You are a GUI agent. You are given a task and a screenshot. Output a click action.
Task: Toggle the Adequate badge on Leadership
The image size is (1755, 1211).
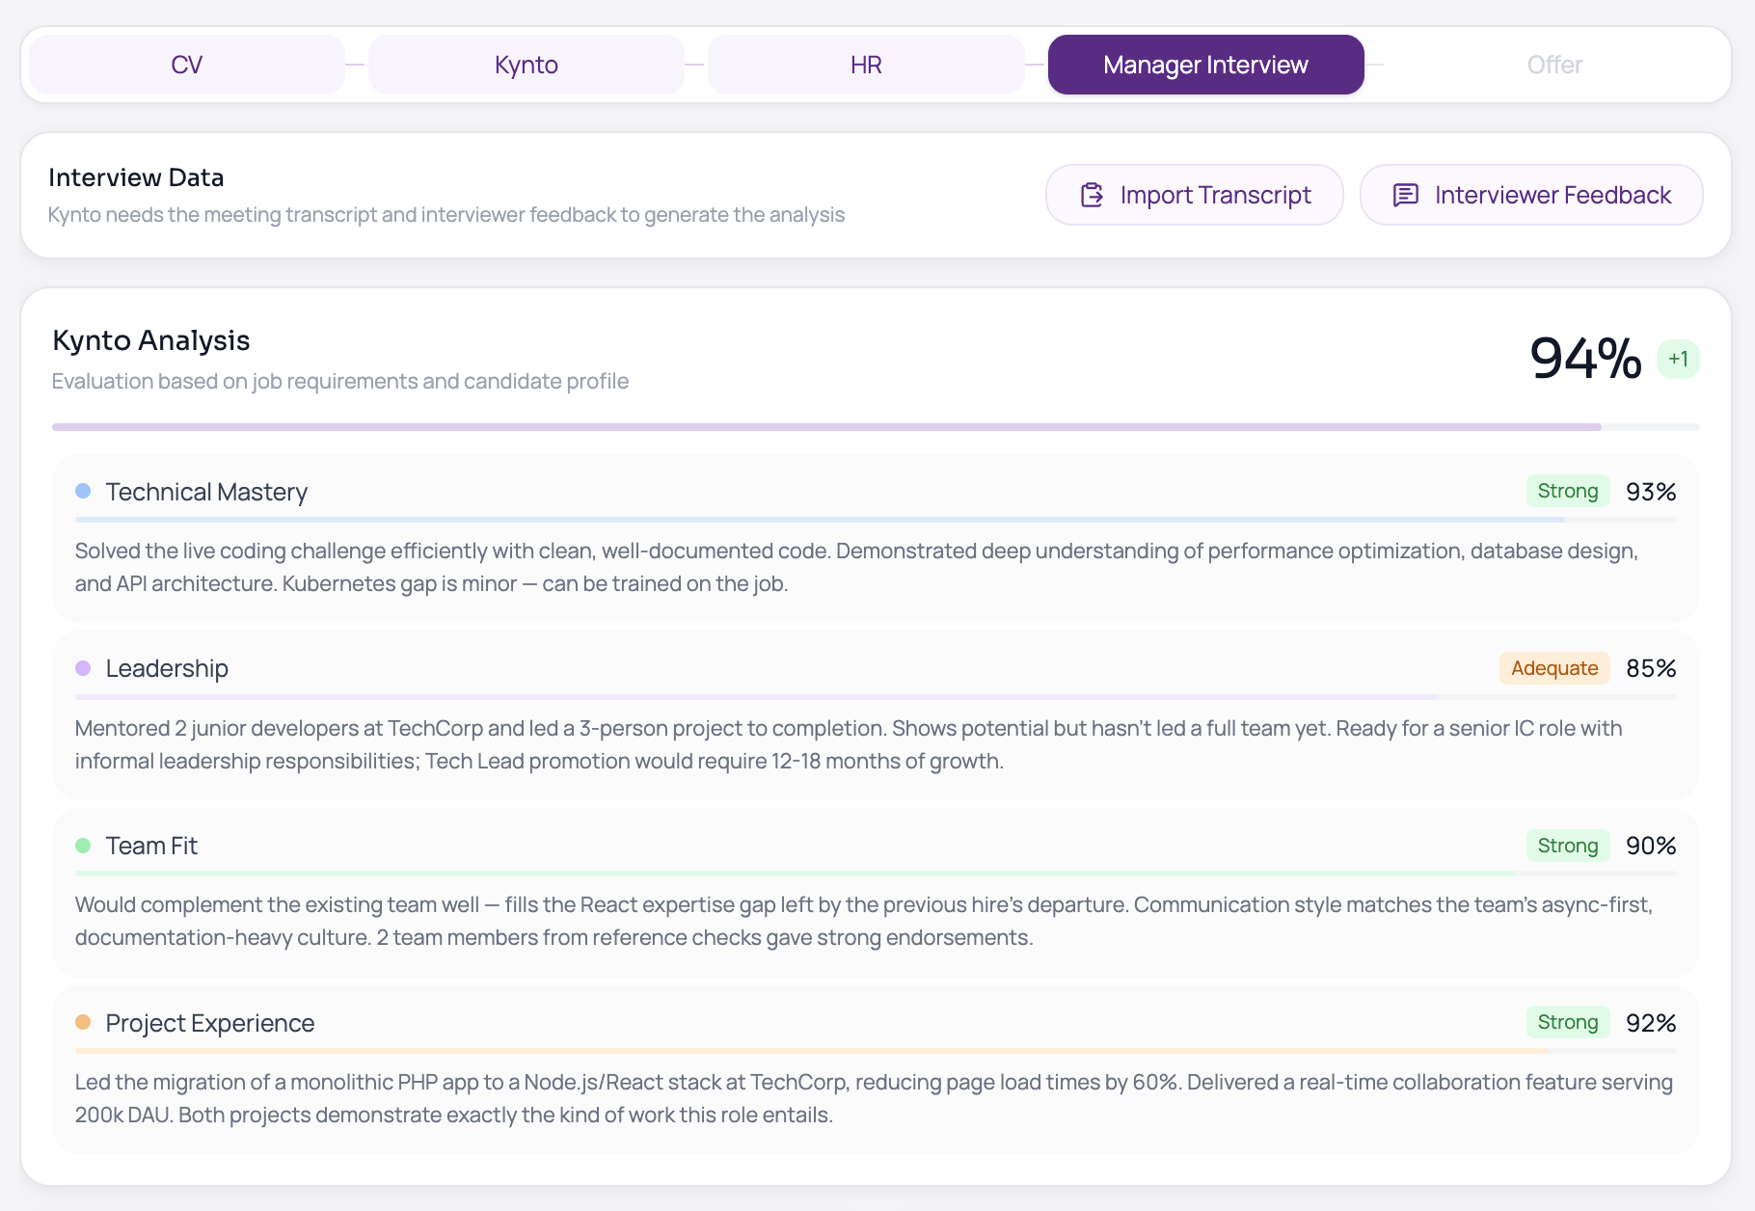pos(1553,667)
